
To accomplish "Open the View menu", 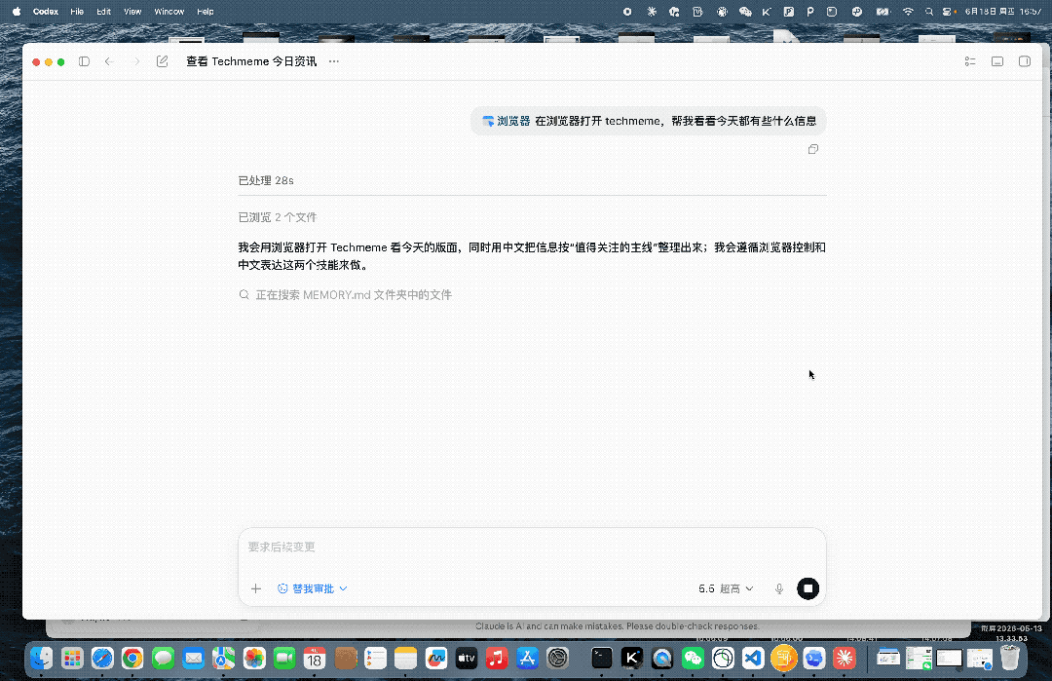I will 132,12.
